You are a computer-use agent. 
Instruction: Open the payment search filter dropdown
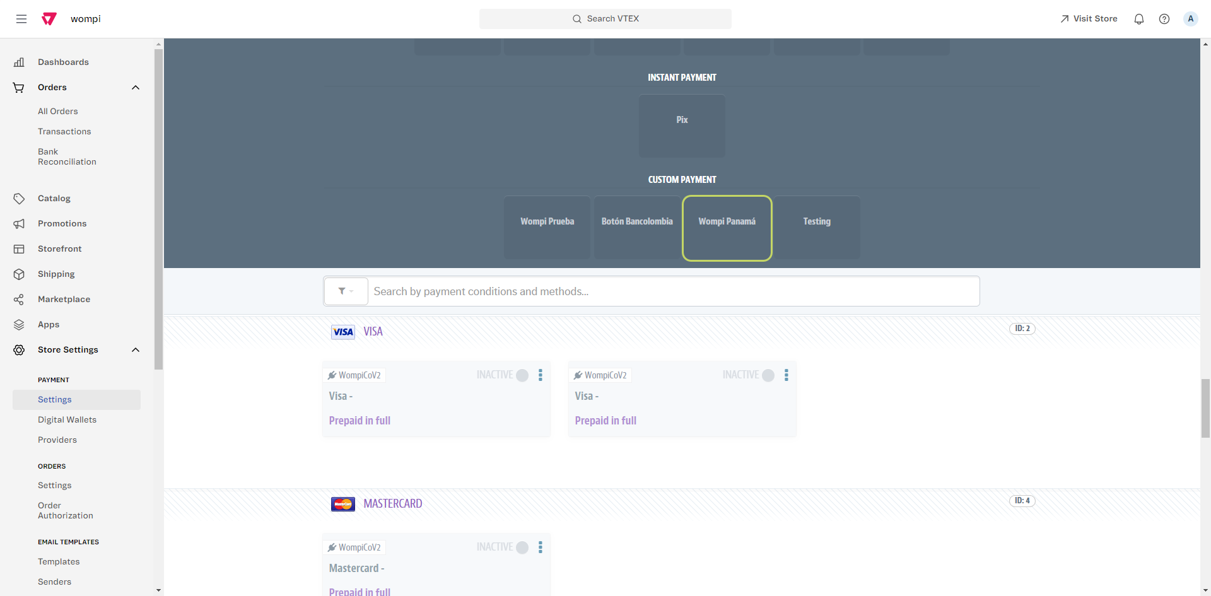[x=346, y=291]
